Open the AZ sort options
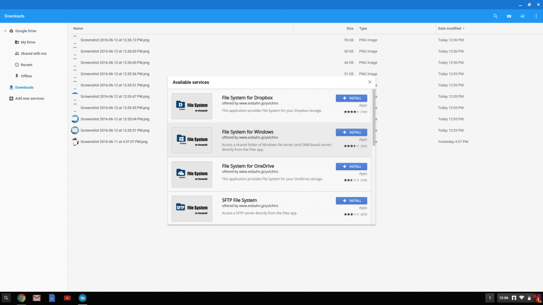The image size is (543, 305). (x=522, y=16)
